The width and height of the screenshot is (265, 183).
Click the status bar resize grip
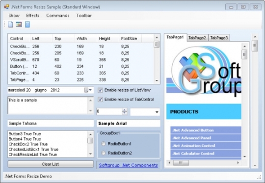[259, 177]
